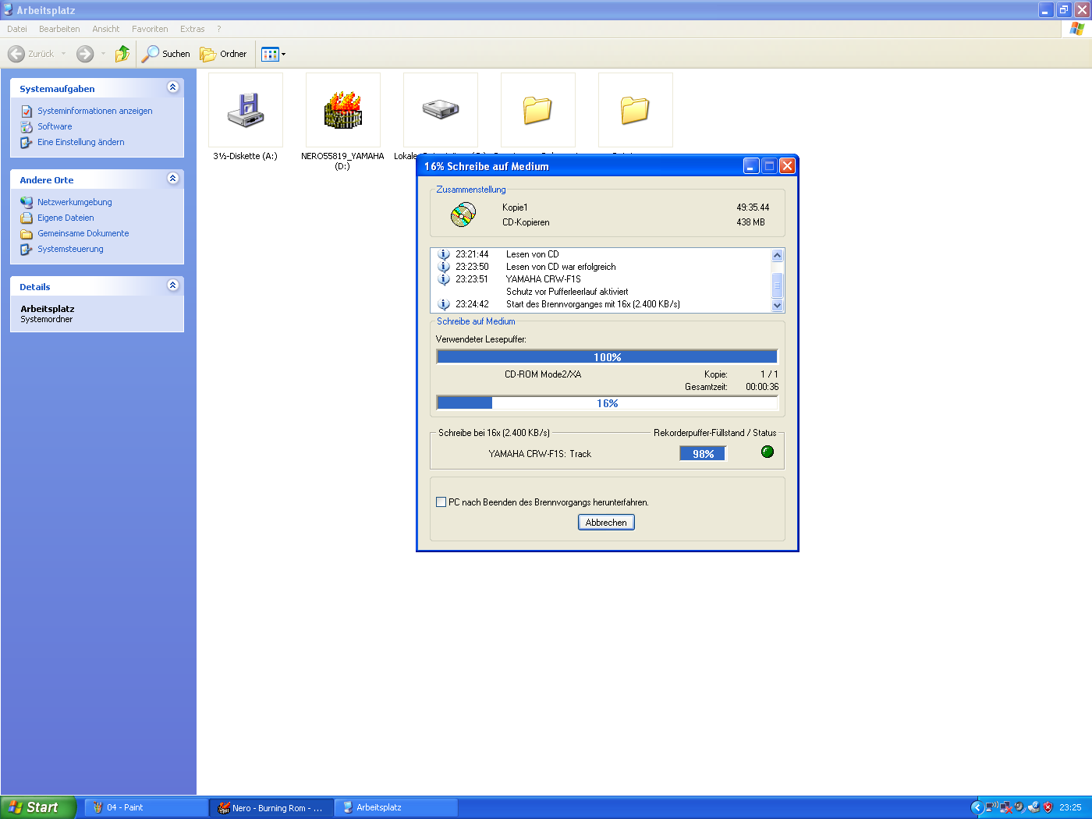Switch to Nero - Burning Rom taskbar button

click(x=271, y=808)
